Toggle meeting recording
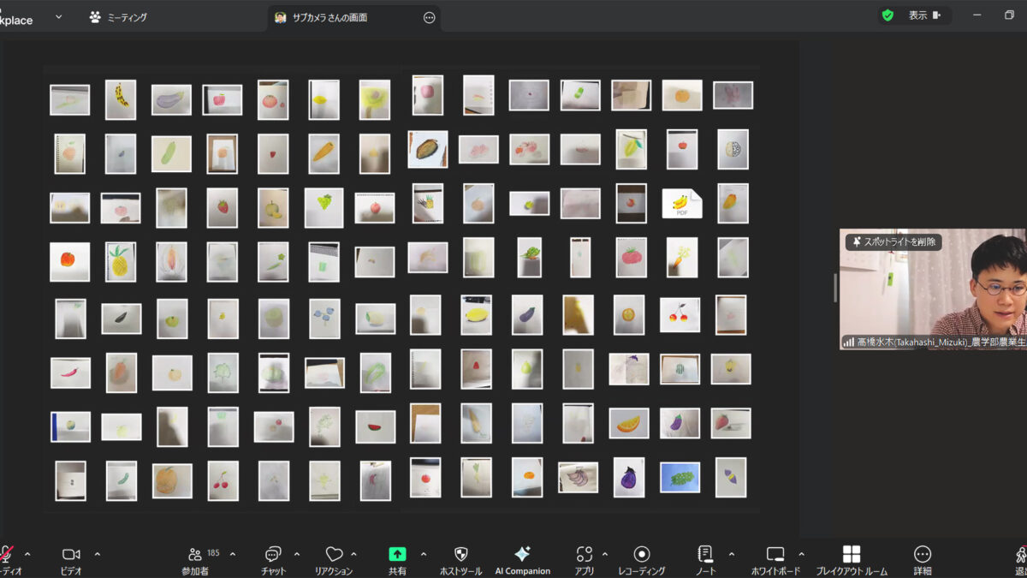The image size is (1027, 578). pyautogui.click(x=641, y=554)
